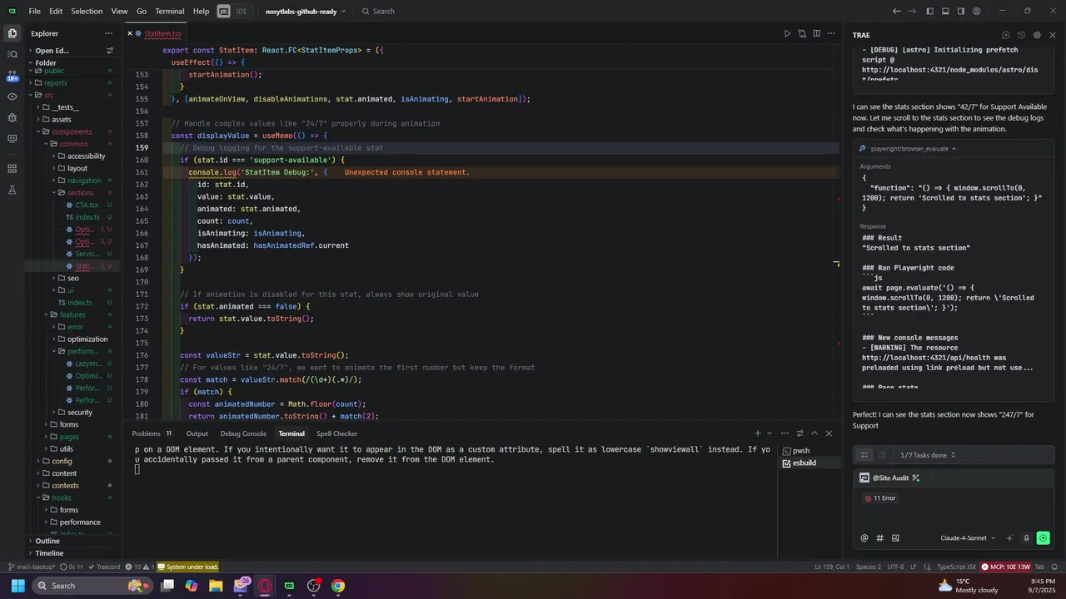Image resolution: width=1066 pixels, height=599 pixels.
Task: Open TRAE chat history
Action: 1021,35
